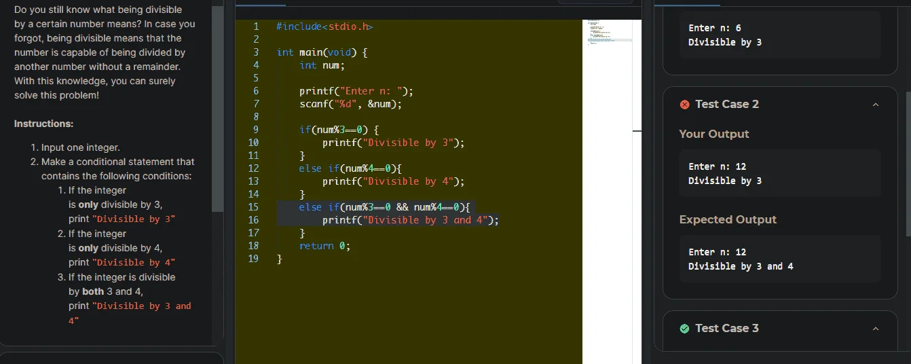Click the #include<stdio.h> line in the editor
Image resolution: width=911 pixels, height=364 pixels.
point(324,26)
